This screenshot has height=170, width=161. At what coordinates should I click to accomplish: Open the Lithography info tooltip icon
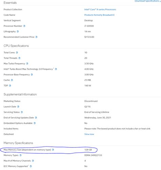(18, 31)
